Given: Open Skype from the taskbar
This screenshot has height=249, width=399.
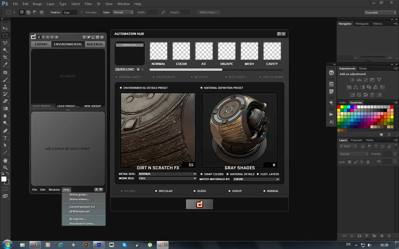Looking at the screenshot, I should (x=124, y=245).
